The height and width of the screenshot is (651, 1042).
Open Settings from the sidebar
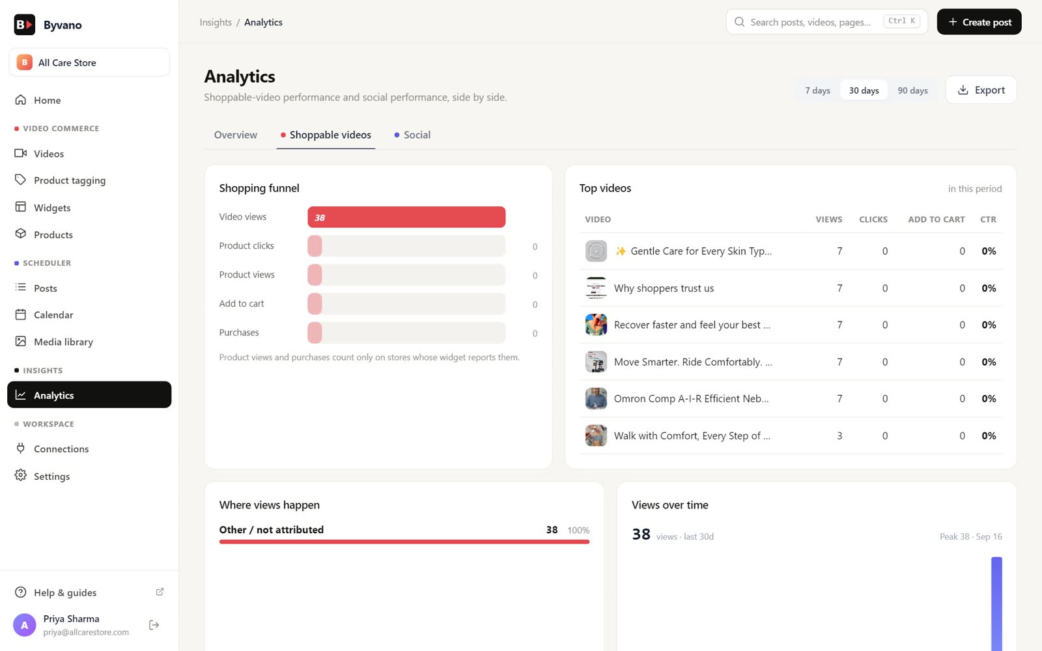[89, 476]
